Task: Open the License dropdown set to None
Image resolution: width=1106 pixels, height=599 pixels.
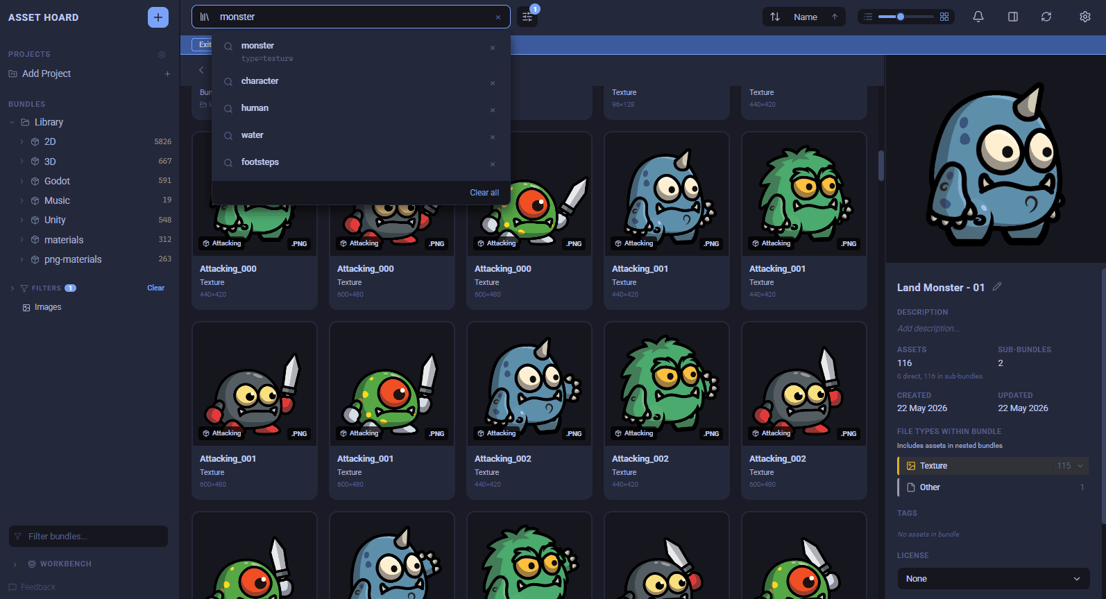Action: coord(993,579)
